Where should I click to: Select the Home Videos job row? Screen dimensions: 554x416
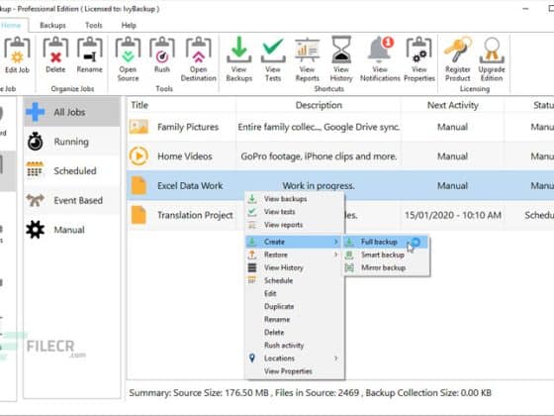[x=340, y=156]
